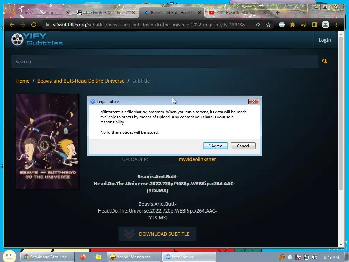The width and height of the screenshot is (349, 262).
Task: Click the YIFY Subtitles logo
Action: (37, 40)
